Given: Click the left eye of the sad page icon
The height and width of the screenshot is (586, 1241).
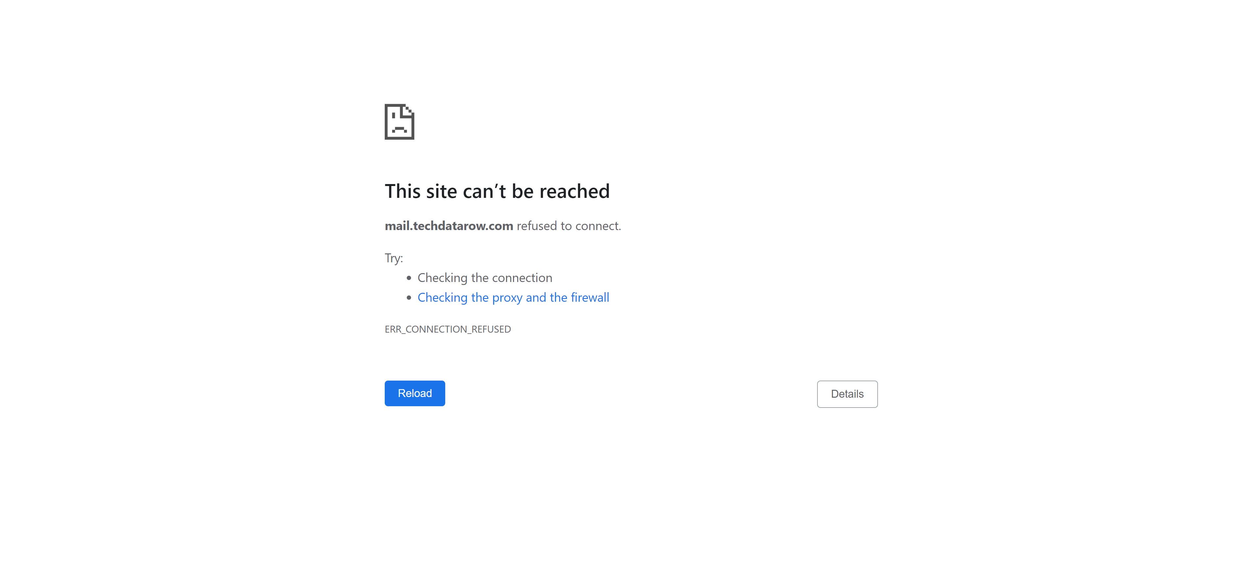Looking at the screenshot, I should click(x=394, y=116).
